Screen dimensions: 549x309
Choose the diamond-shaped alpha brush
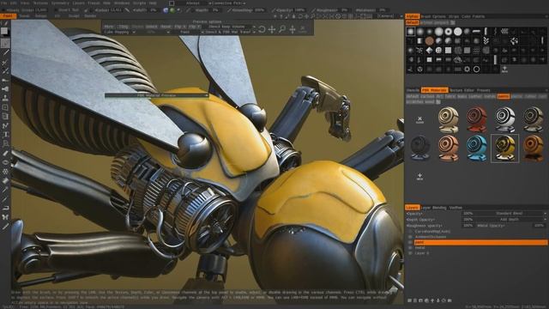pyautogui.click(x=429, y=51)
